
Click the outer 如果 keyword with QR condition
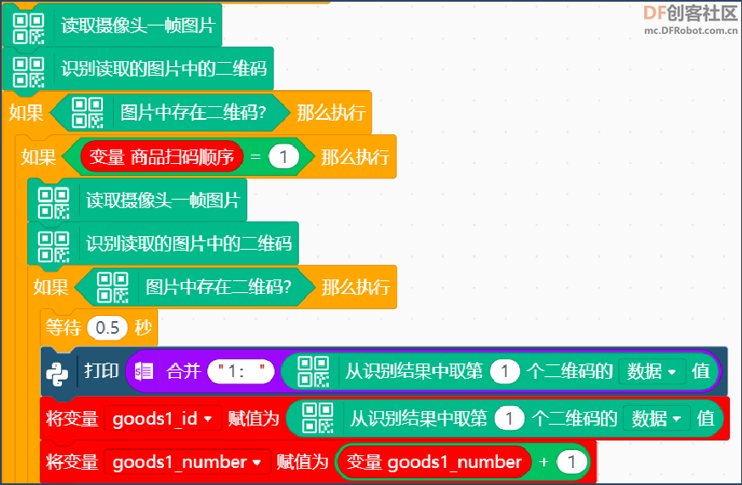pyautogui.click(x=26, y=113)
